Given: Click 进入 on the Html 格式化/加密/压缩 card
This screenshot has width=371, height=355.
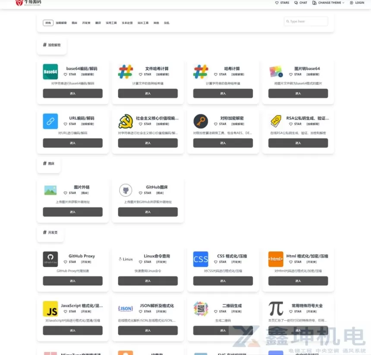Looking at the screenshot, I should (x=298, y=281).
